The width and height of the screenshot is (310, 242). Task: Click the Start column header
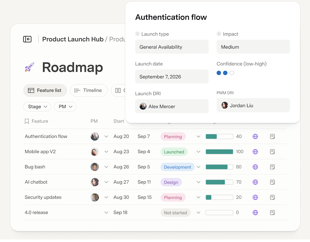[x=119, y=121]
